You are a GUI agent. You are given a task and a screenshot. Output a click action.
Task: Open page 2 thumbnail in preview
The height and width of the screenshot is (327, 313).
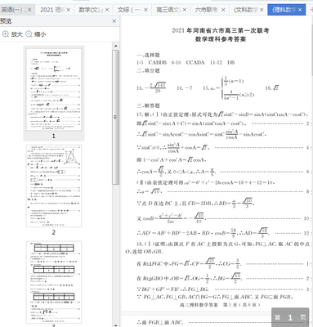(54, 186)
